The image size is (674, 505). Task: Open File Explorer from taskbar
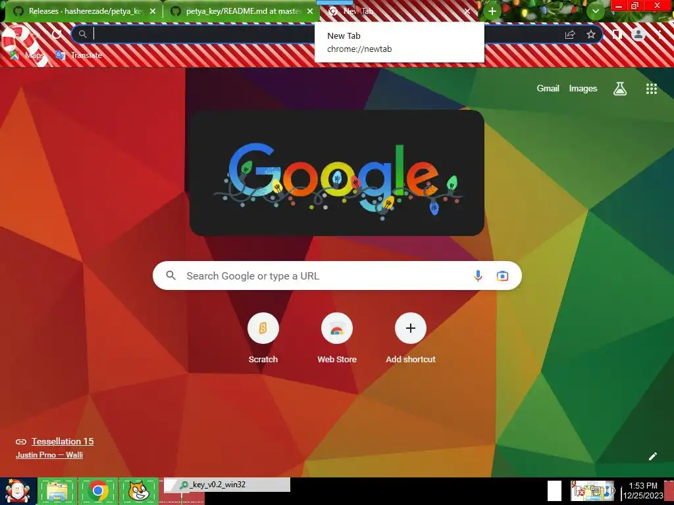(58, 491)
